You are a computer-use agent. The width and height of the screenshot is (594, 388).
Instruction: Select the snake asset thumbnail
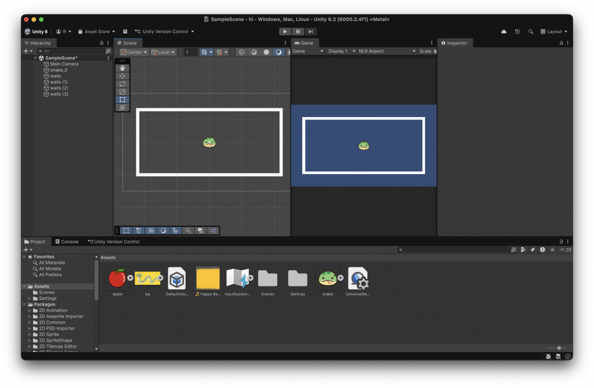[x=328, y=279]
